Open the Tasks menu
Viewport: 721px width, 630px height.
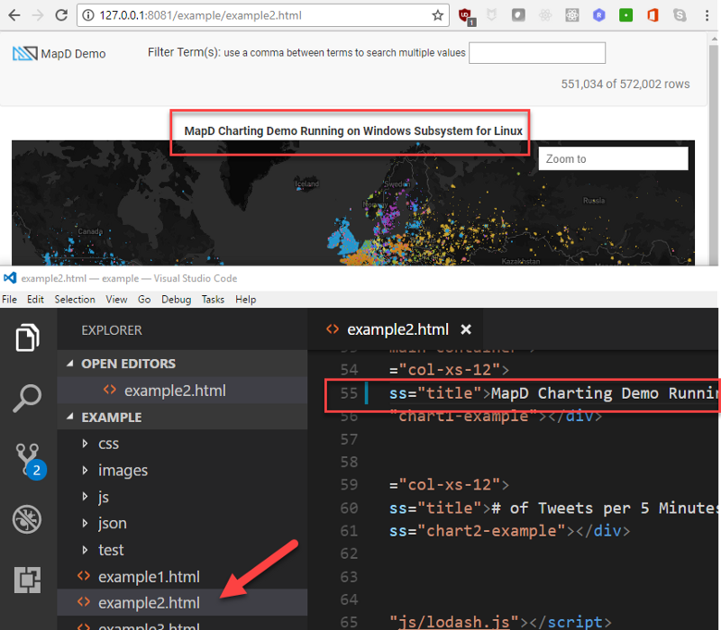(213, 300)
